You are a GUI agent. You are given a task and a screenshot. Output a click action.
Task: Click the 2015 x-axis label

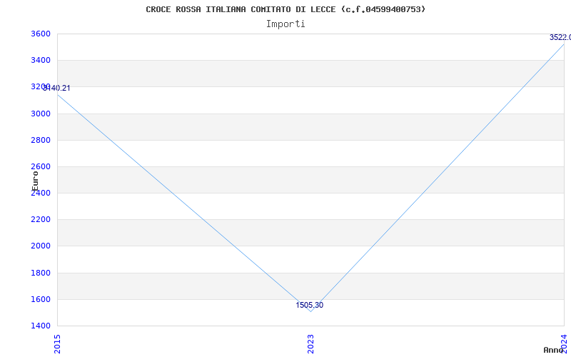pos(57,344)
